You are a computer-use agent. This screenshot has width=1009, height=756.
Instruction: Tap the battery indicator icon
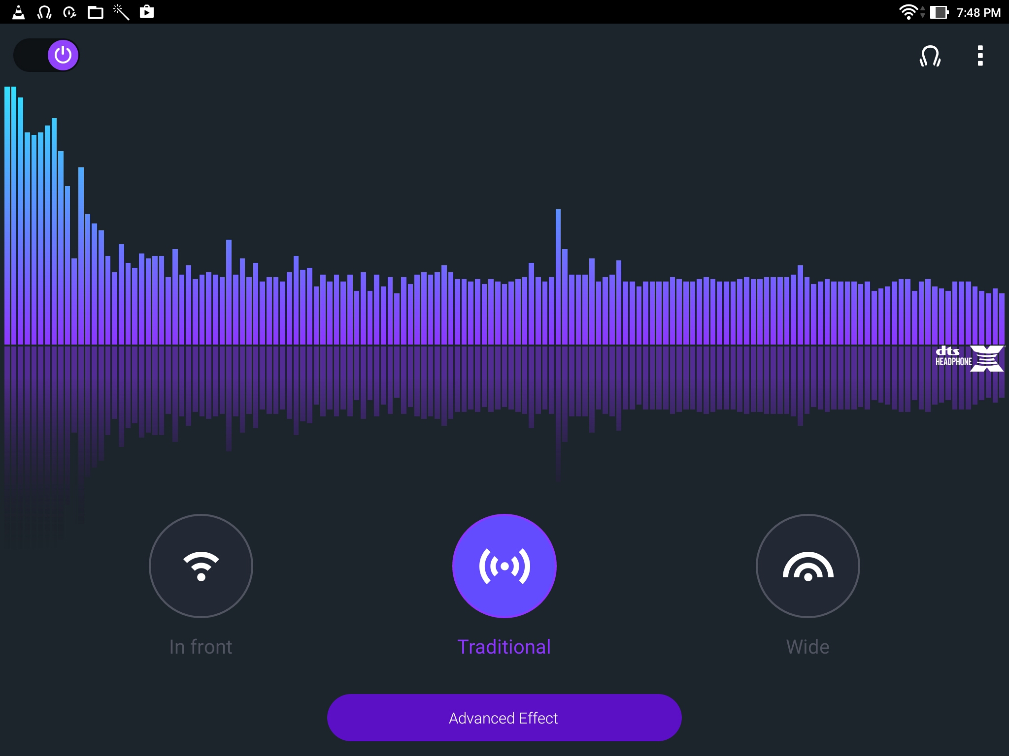click(x=939, y=12)
